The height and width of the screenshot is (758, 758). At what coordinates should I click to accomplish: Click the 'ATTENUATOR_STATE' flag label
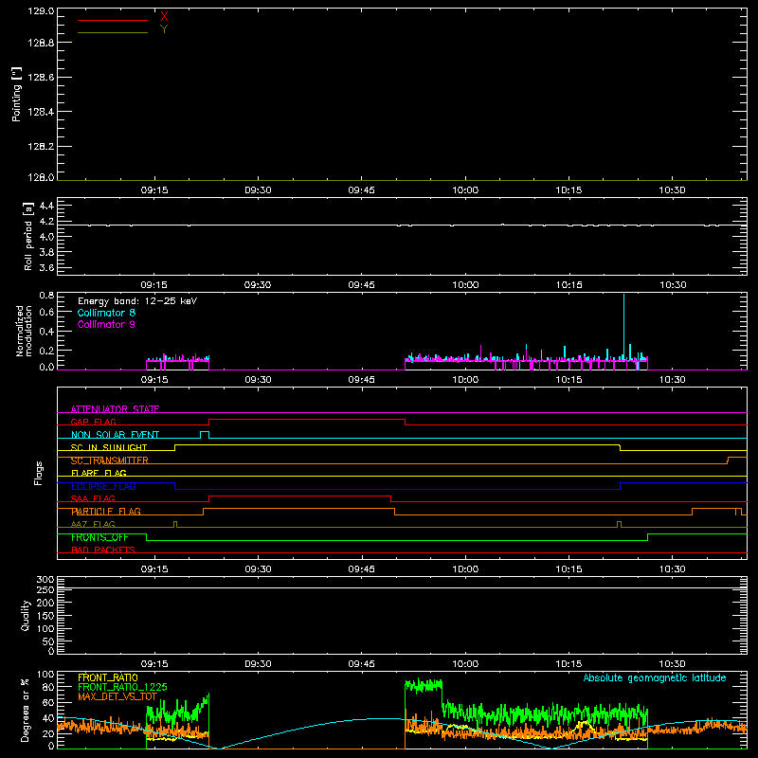[115, 409]
